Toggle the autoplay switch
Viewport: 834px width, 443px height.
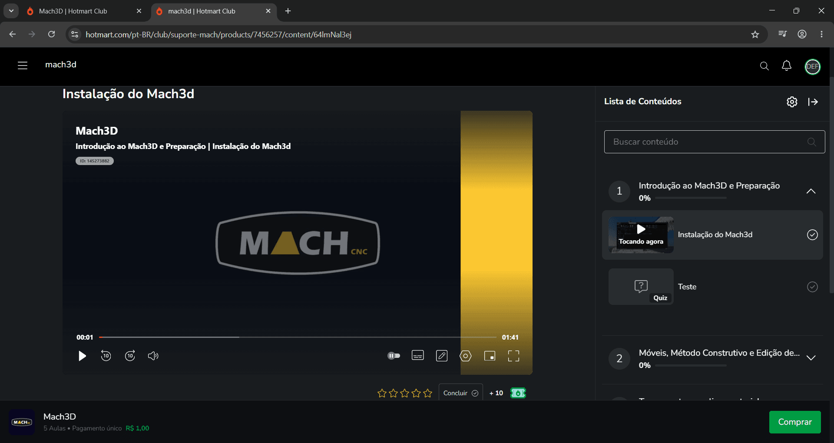pyautogui.click(x=394, y=356)
